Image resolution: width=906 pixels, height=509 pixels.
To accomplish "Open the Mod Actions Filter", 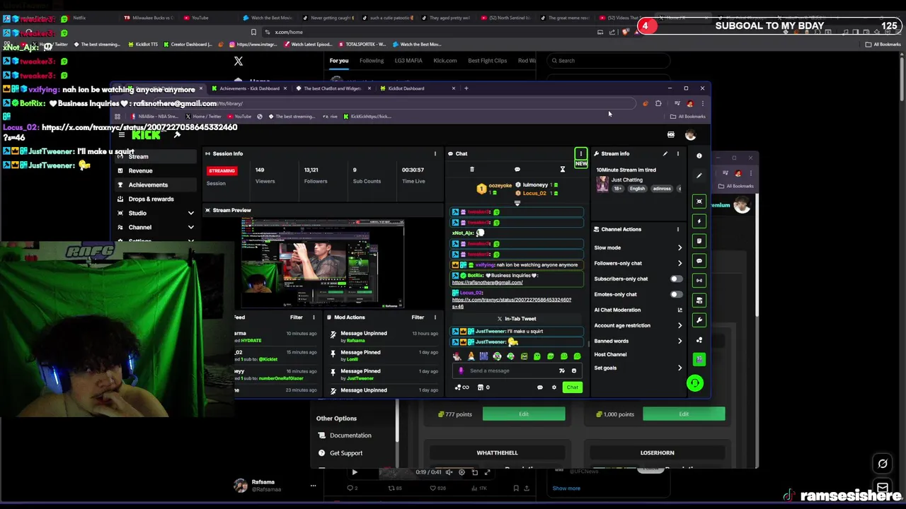I will 418,317.
